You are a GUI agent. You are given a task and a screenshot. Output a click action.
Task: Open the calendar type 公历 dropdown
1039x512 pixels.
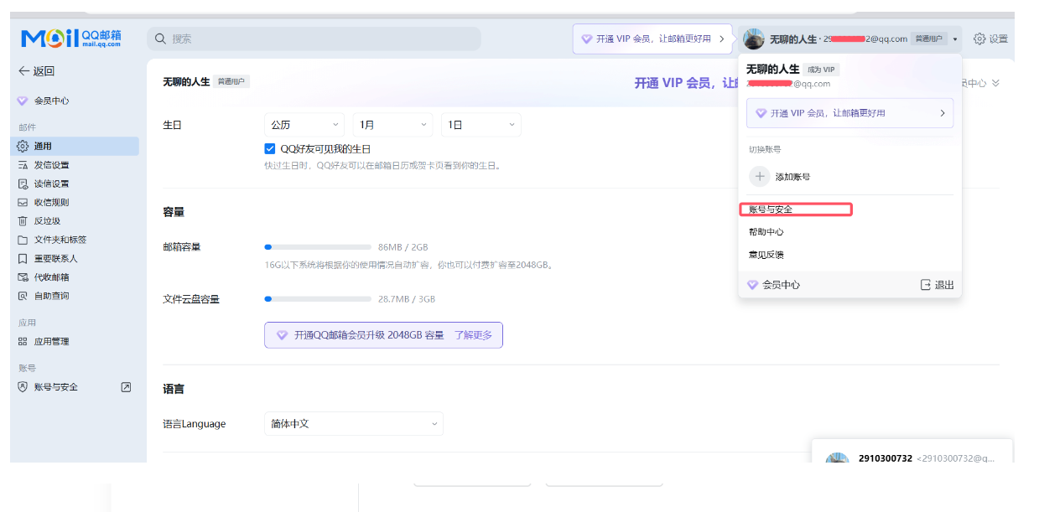pos(304,124)
